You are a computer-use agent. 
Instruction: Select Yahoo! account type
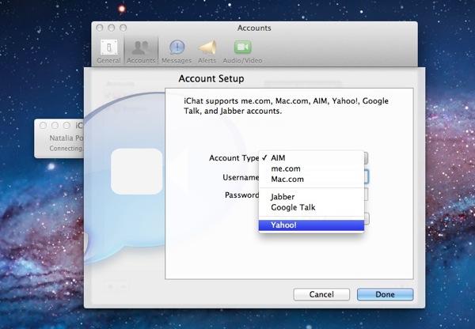[311, 225]
